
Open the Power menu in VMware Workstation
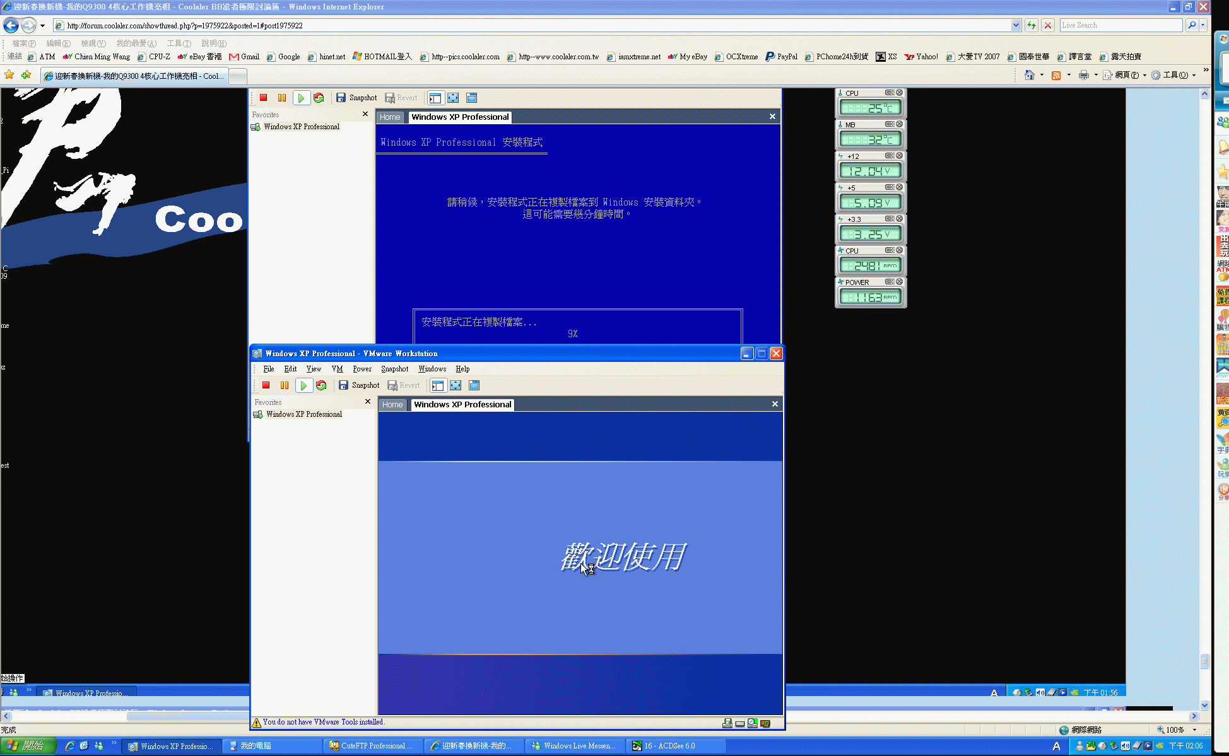tap(362, 369)
